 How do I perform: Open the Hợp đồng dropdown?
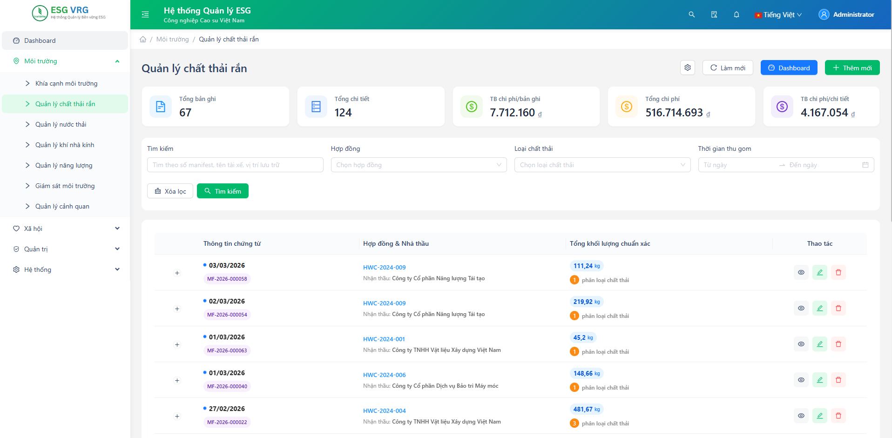[419, 165]
